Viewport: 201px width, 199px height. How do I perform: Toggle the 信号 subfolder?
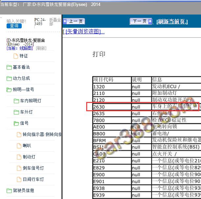[x=24, y=123]
